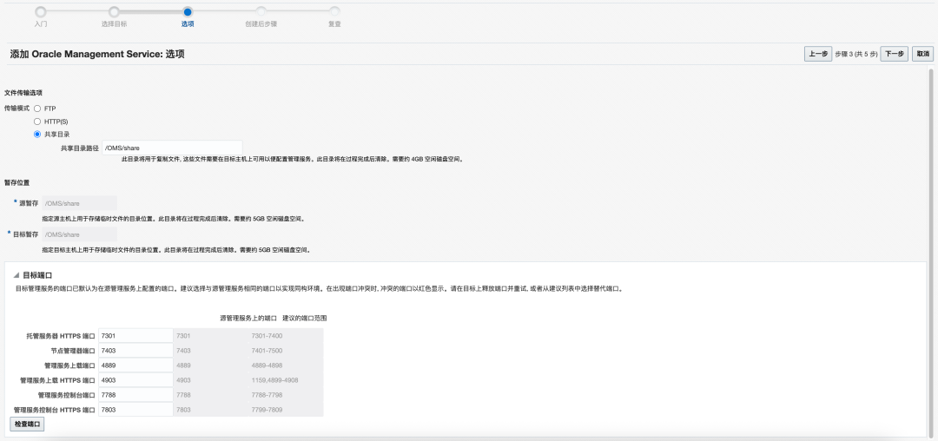Click the suggested range 1159,4899-4908
The height and width of the screenshot is (441, 938).
click(x=274, y=380)
